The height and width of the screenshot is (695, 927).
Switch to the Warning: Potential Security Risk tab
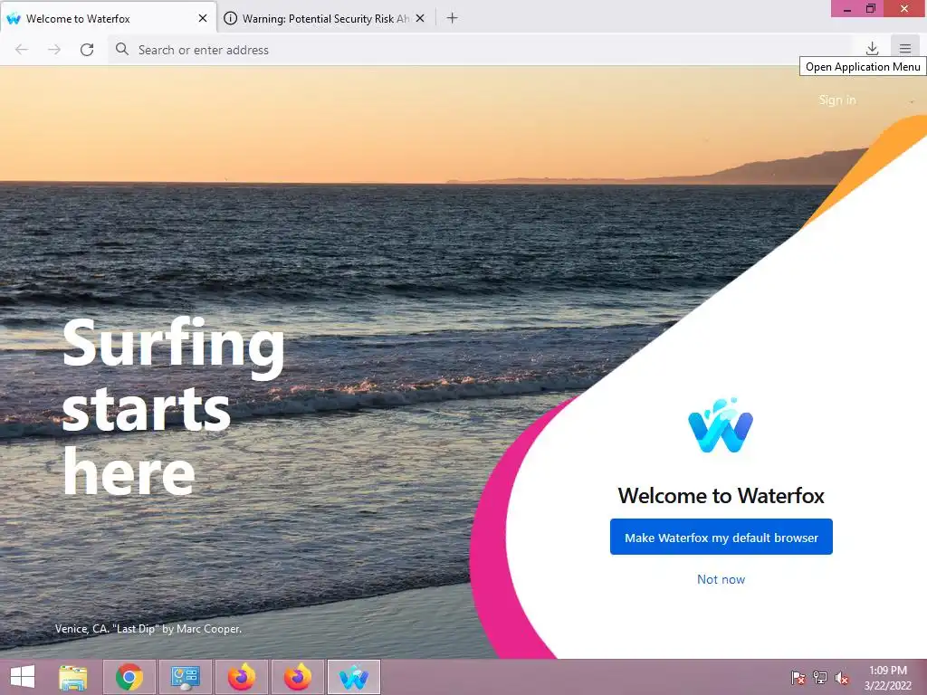pos(325,18)
